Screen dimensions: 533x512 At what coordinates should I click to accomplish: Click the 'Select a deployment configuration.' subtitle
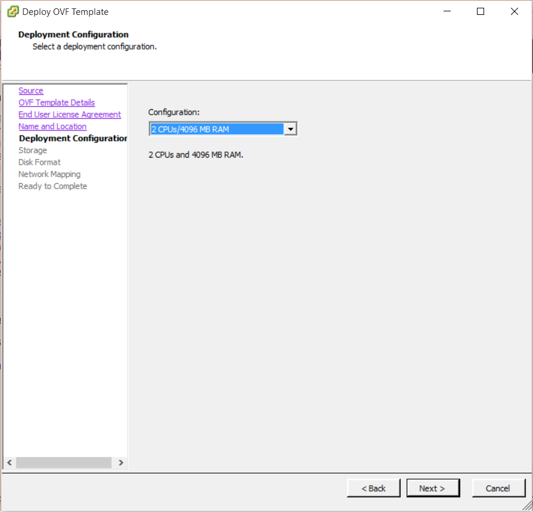[x=95, y=47]
